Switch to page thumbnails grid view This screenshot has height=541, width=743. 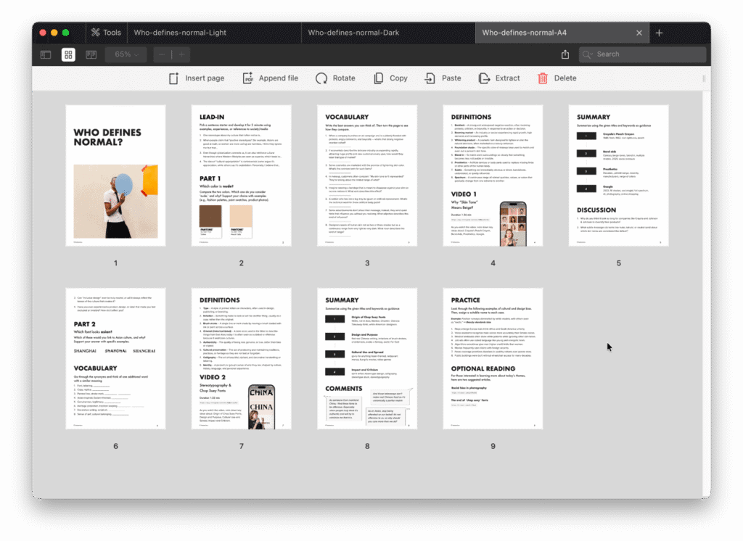click(68, 54)
